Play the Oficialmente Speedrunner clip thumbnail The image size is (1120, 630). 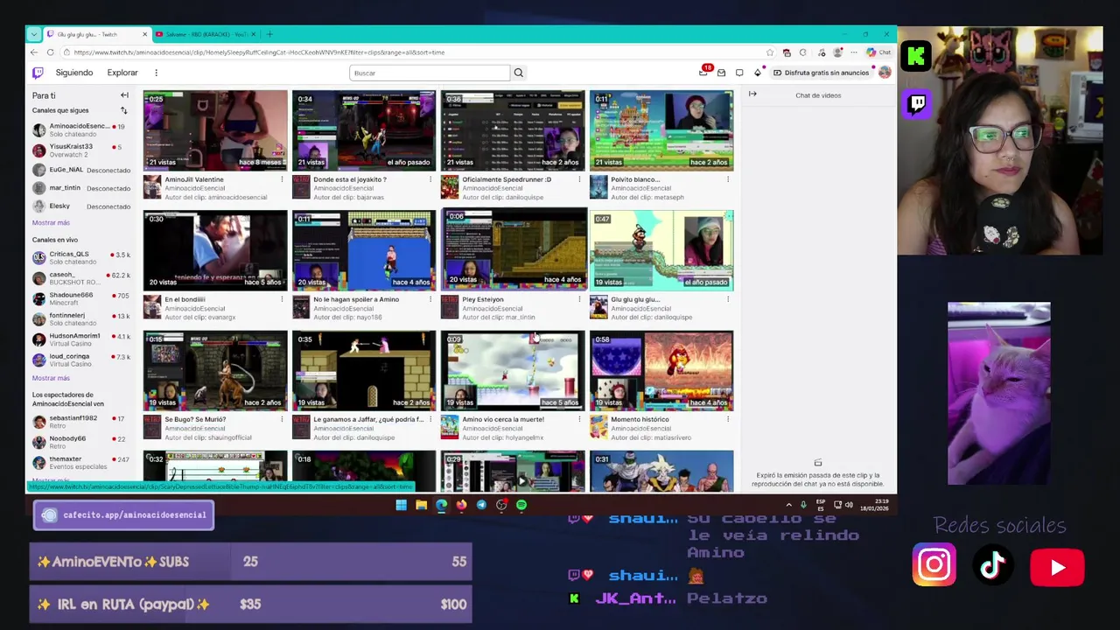pos(513,130)
